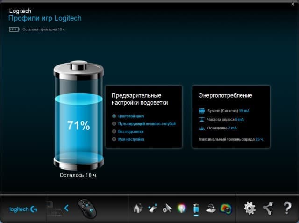Click 'Осталось 18 ч.' below battery
The height and width of the screenshot is (223, 299).
point(78,175)
